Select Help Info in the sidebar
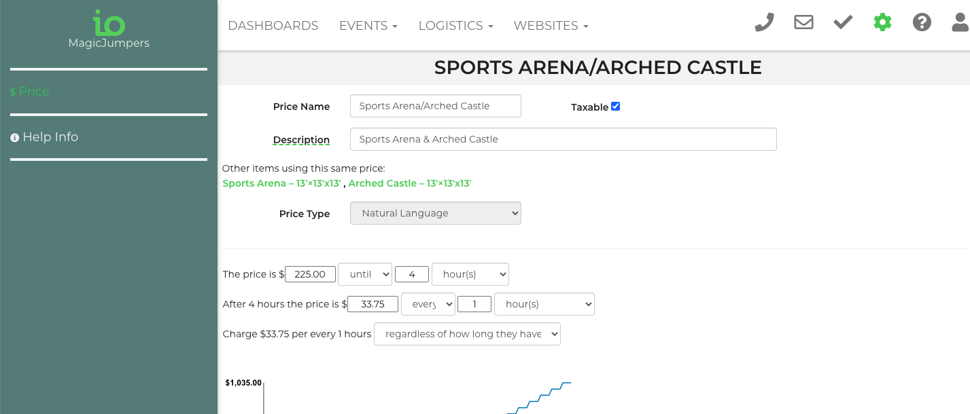The image size is (970, 414). (50, 137)
